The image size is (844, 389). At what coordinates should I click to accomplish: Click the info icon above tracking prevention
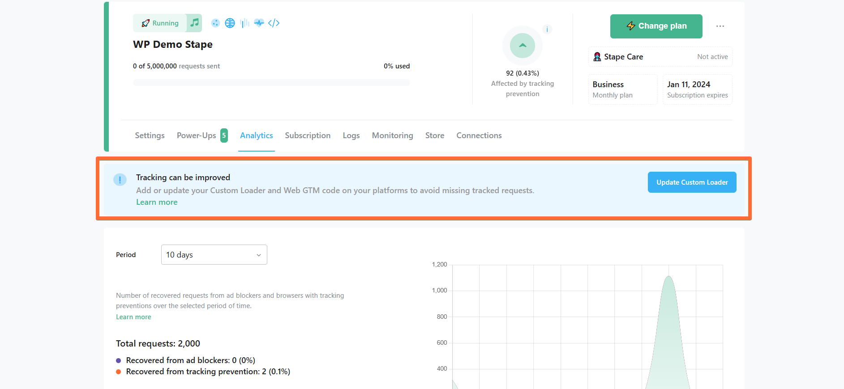coord(547,30)
